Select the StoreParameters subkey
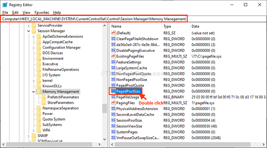 (60, 103)
